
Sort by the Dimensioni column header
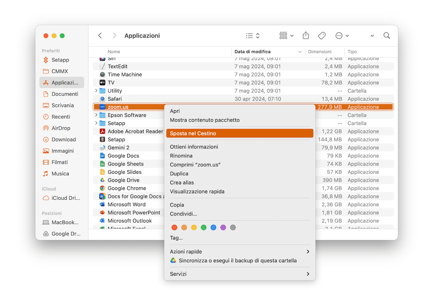320,52
